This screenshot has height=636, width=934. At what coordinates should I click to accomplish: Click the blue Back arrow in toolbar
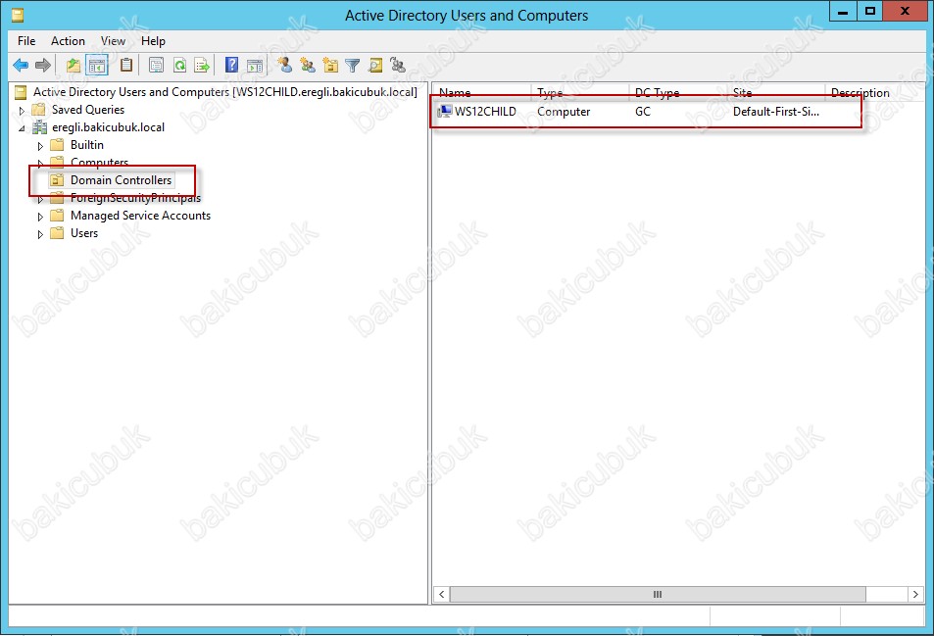coord(21,65)
